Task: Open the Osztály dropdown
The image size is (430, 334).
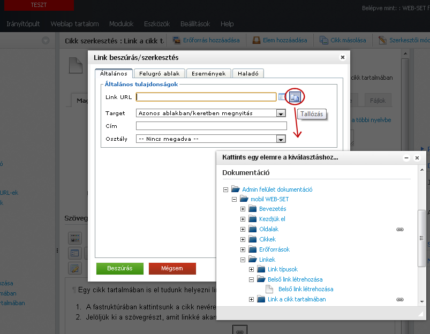Action: point(280,139)
